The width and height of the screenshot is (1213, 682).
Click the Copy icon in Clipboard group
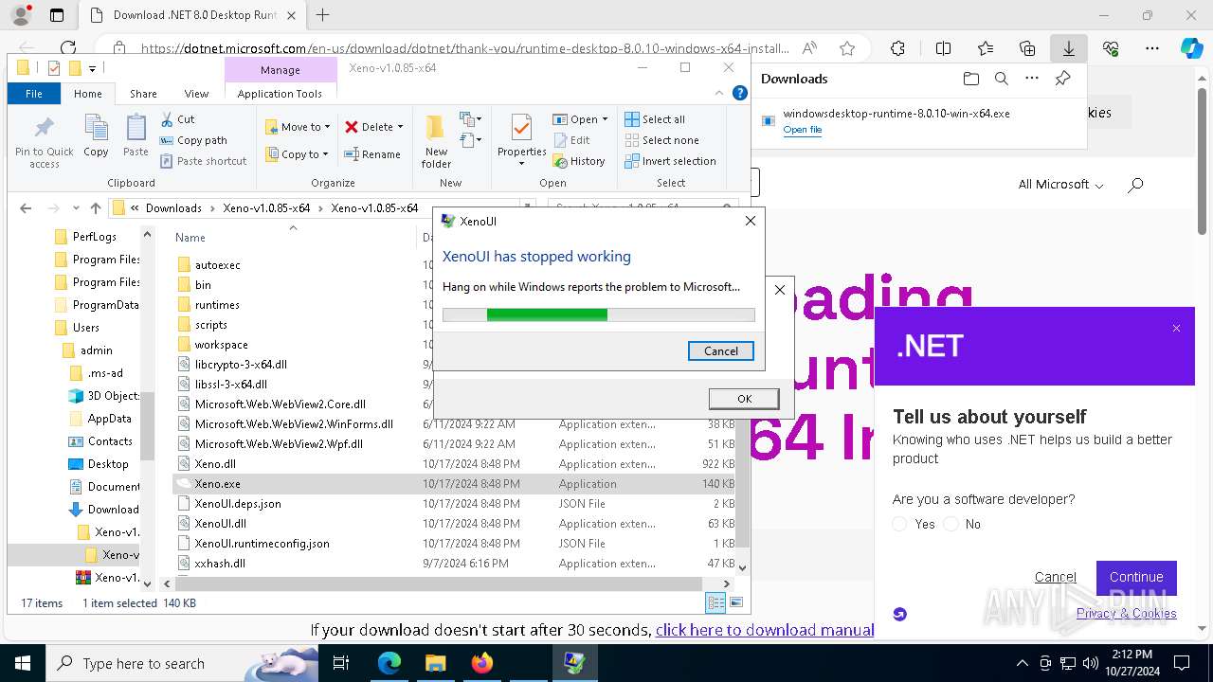96,135
